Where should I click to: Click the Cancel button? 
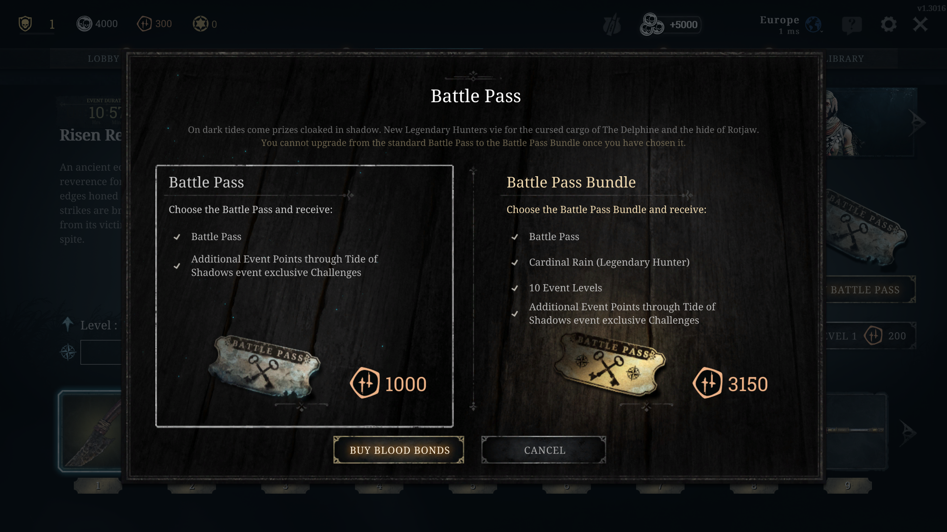point(544,450)
